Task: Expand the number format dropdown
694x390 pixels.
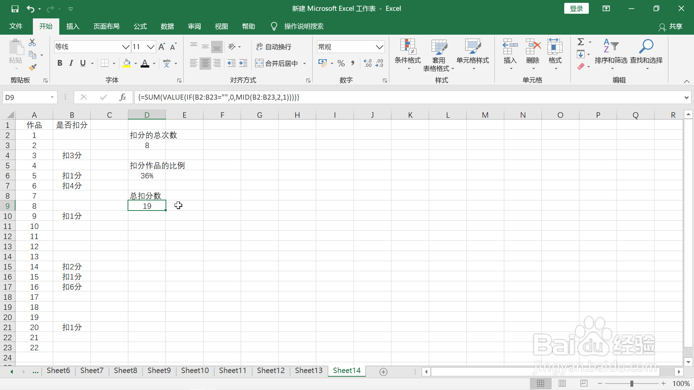Action: pos(379,47)
